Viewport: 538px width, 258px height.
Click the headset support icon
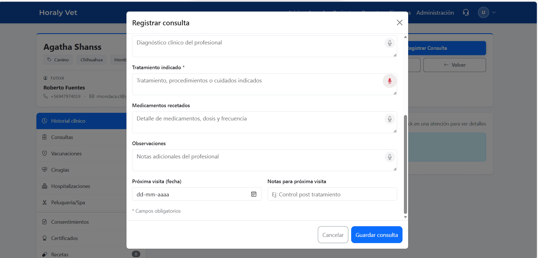tap(466, 13)
